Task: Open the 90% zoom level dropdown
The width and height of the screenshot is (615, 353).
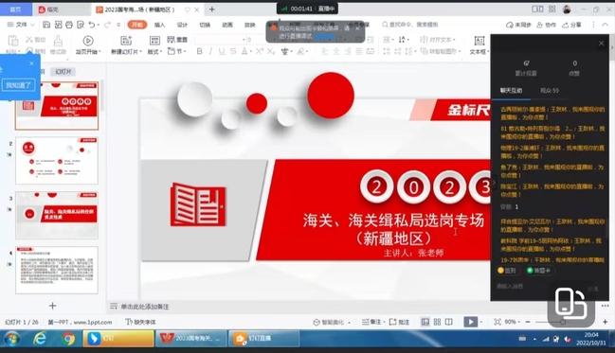Action: pos(513,322)
